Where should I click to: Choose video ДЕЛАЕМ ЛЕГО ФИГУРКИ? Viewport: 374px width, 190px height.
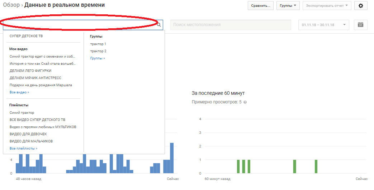[30, 70]
